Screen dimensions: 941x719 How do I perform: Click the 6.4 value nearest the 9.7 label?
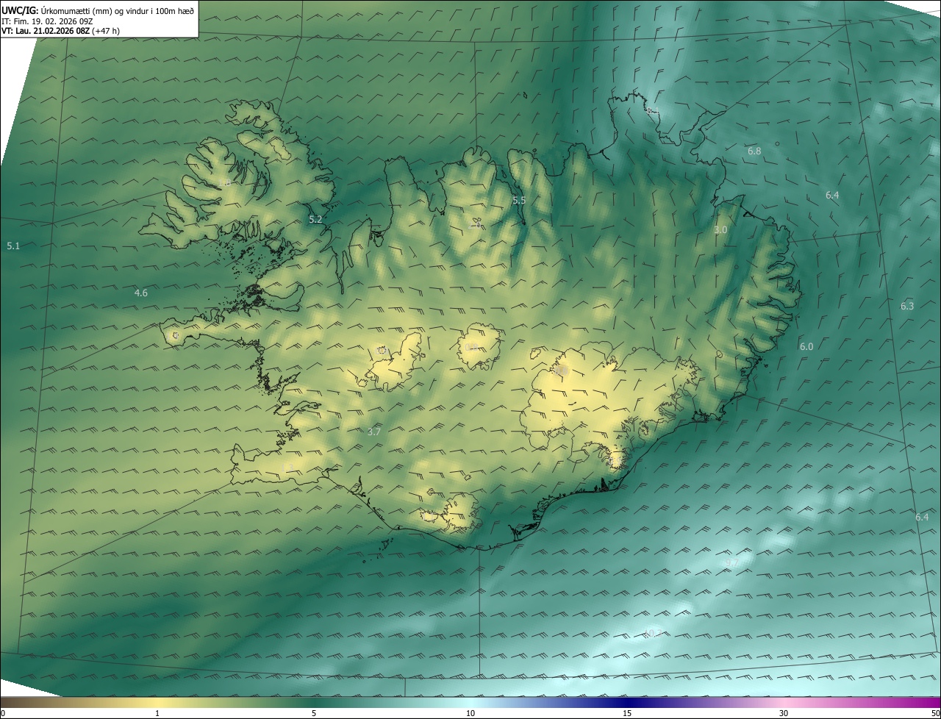922,518
